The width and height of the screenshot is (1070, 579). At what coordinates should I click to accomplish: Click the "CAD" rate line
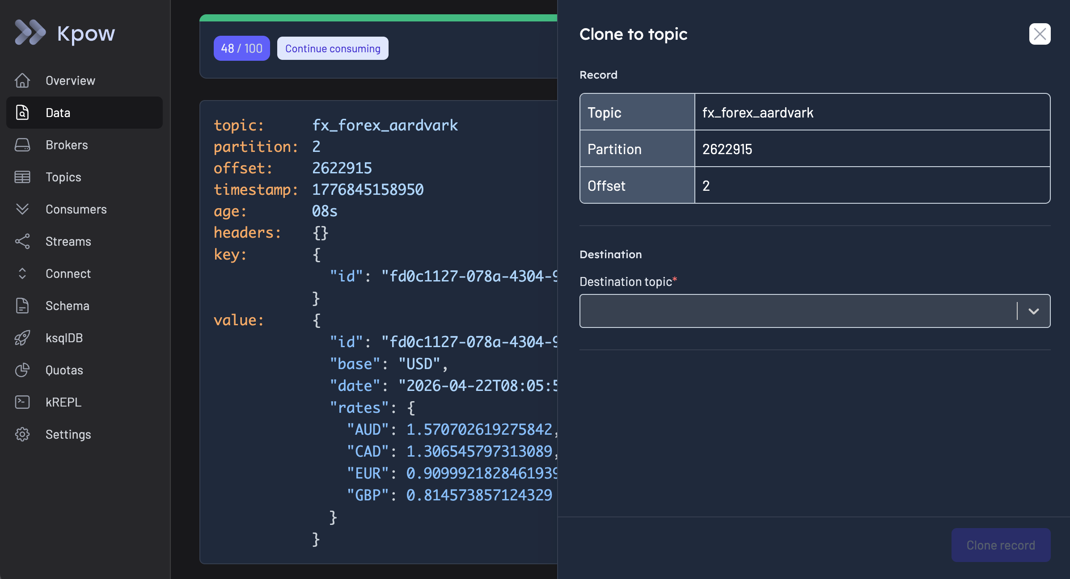click(452, 452)
